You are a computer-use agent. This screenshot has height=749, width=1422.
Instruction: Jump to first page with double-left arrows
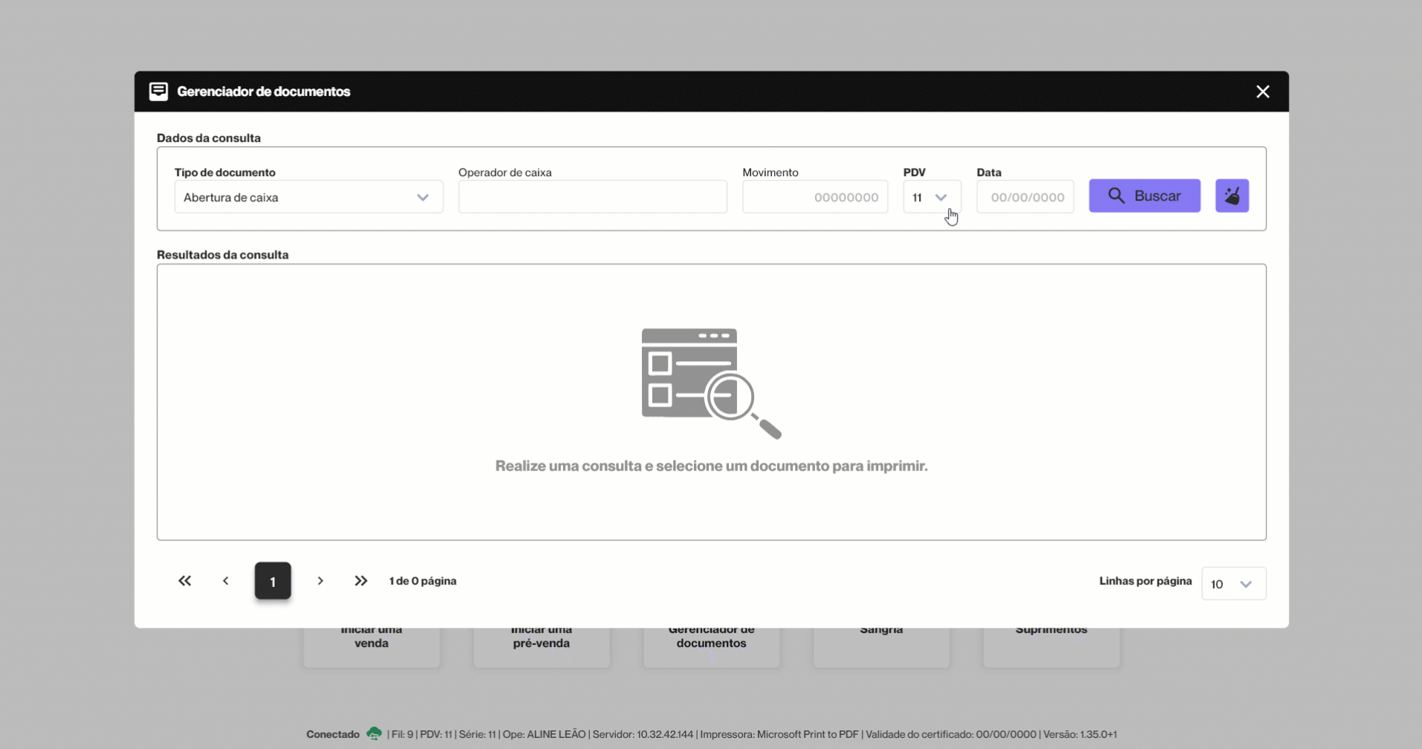[x=185, y=581]
